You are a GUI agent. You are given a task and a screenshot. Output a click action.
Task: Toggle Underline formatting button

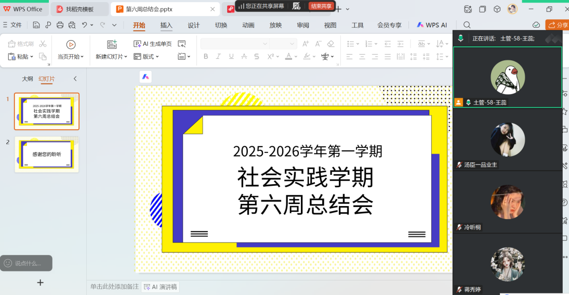231,57
